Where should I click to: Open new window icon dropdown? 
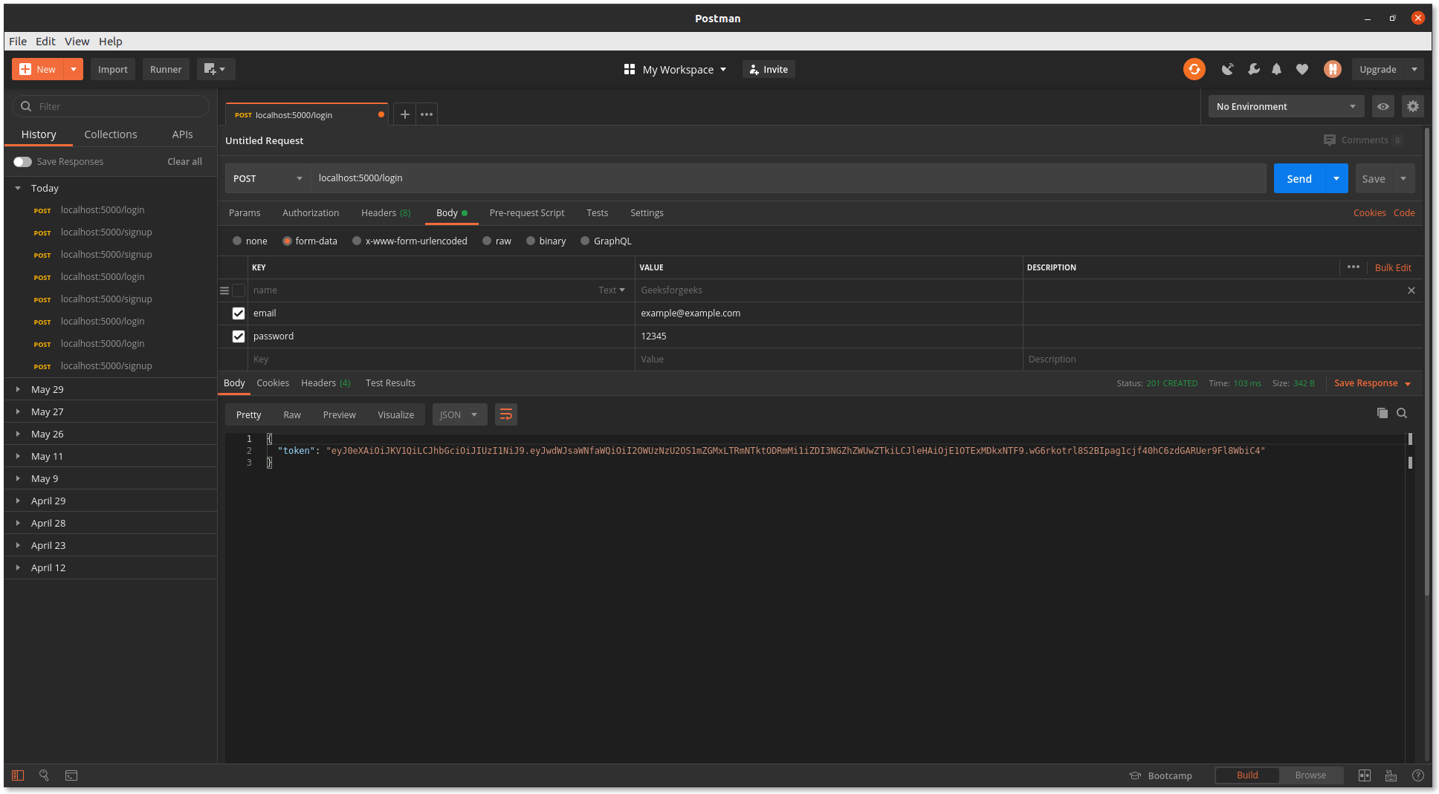(x=216, y=69)
